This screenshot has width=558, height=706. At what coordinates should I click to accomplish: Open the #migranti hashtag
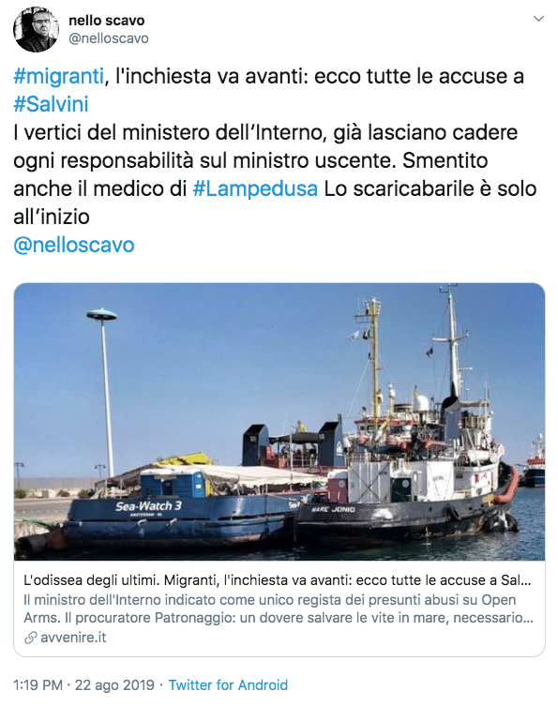[x=58, y=76]
